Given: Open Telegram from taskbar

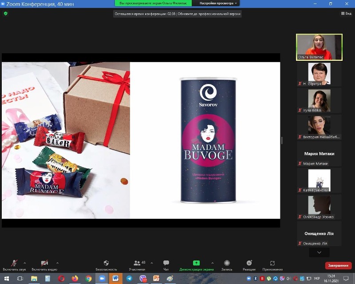Looking at the screenshot, I should pos(129,279).
